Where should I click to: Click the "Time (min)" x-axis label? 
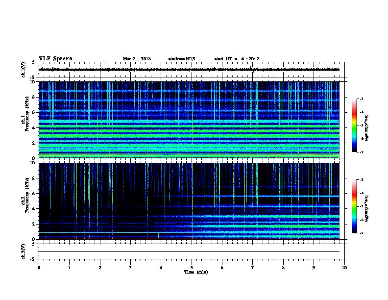click(x=196, y=272)
